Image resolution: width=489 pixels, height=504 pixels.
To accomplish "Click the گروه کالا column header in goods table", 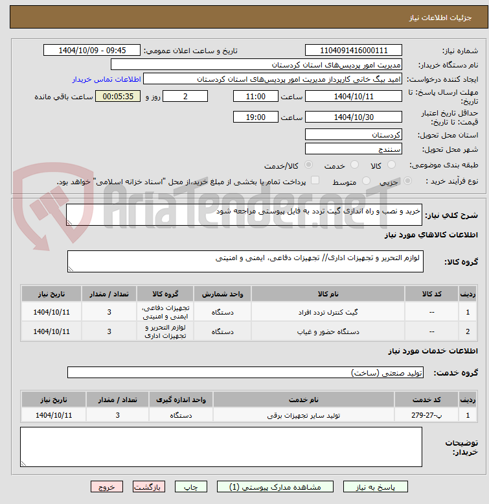I will click(165, 294).
